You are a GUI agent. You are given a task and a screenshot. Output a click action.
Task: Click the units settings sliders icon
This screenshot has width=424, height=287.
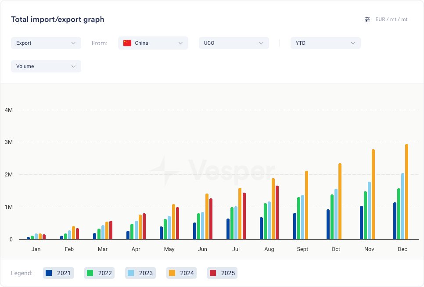(367, 19)
